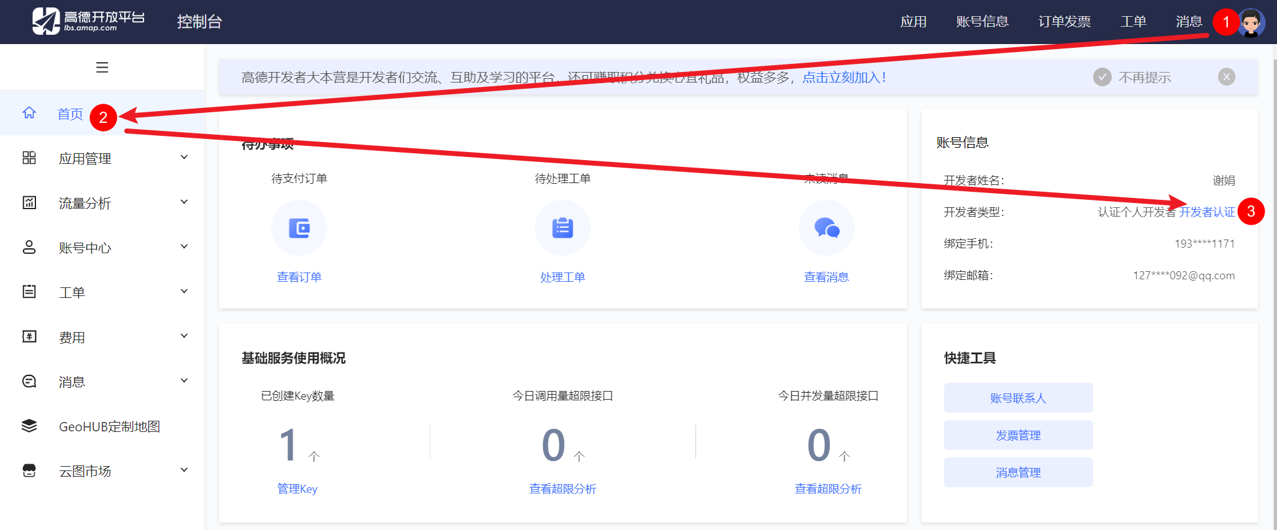Click the 待支付订单 wallet icon

(x=299, y=228)
